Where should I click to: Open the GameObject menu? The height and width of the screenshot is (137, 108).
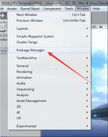pyautogui.click(x=30, y=9)
